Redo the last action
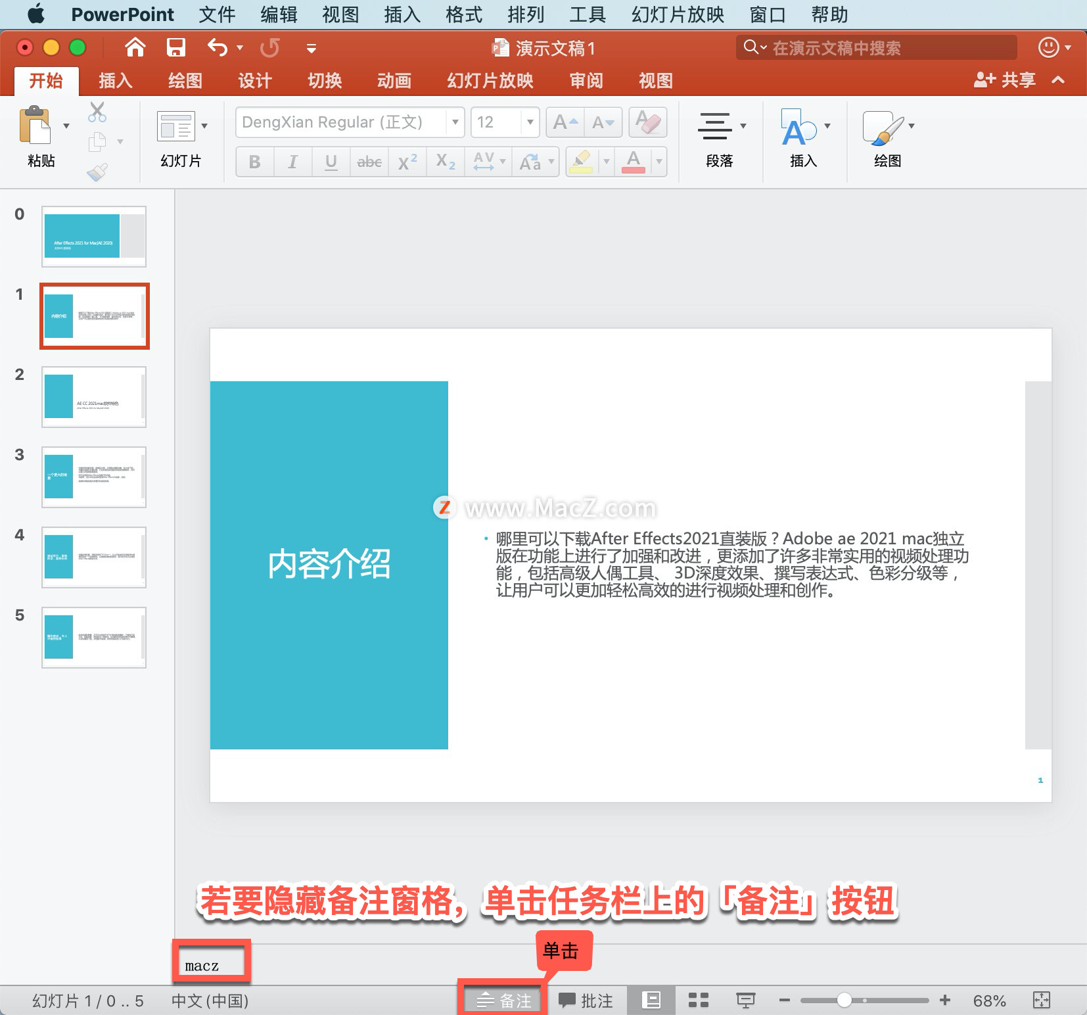The image size is (1087, 1015). click(x=269, y=47)
